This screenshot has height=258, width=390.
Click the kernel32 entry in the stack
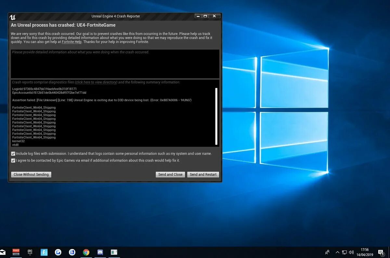pyautogui.click(x=19, y=141)
